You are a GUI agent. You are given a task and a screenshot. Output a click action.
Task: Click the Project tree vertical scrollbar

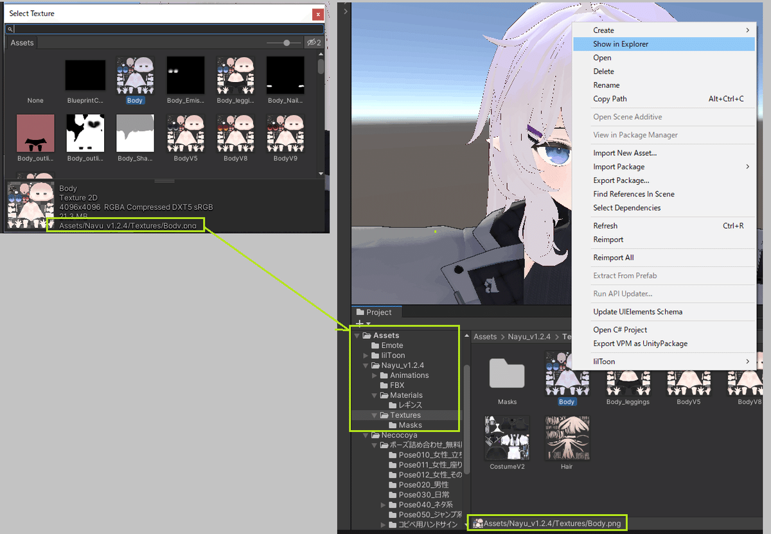click(x=467, y=420)
